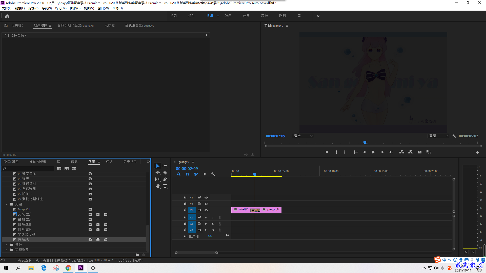Click the Extract button

(x=411, y=152)
